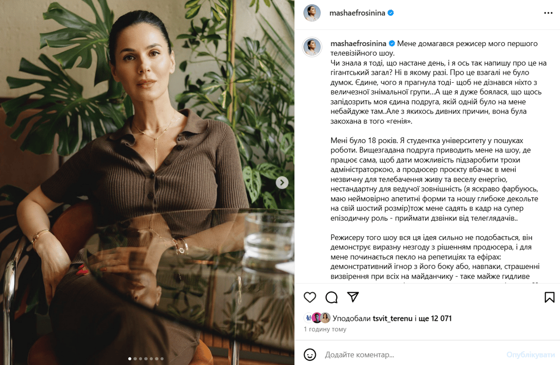The image size is (560, 365).
Task: Save post with bookmark icon
Action: (x=549, y=297)
